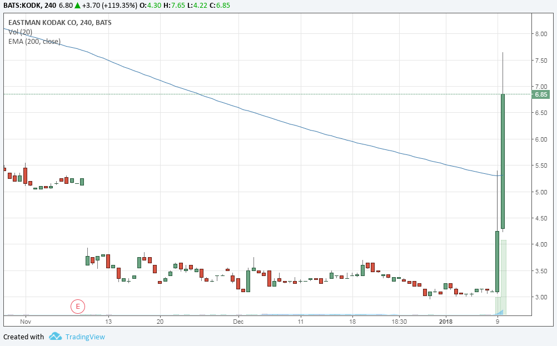The image size is (557, 346).
Task: Click the 8.00 price axis label
Action: point(541,34)
